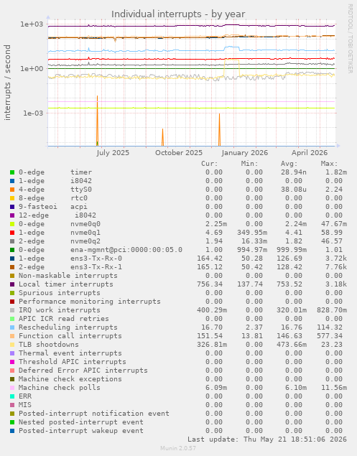
Task: Click the Max: column header
Action: [330, 164]
